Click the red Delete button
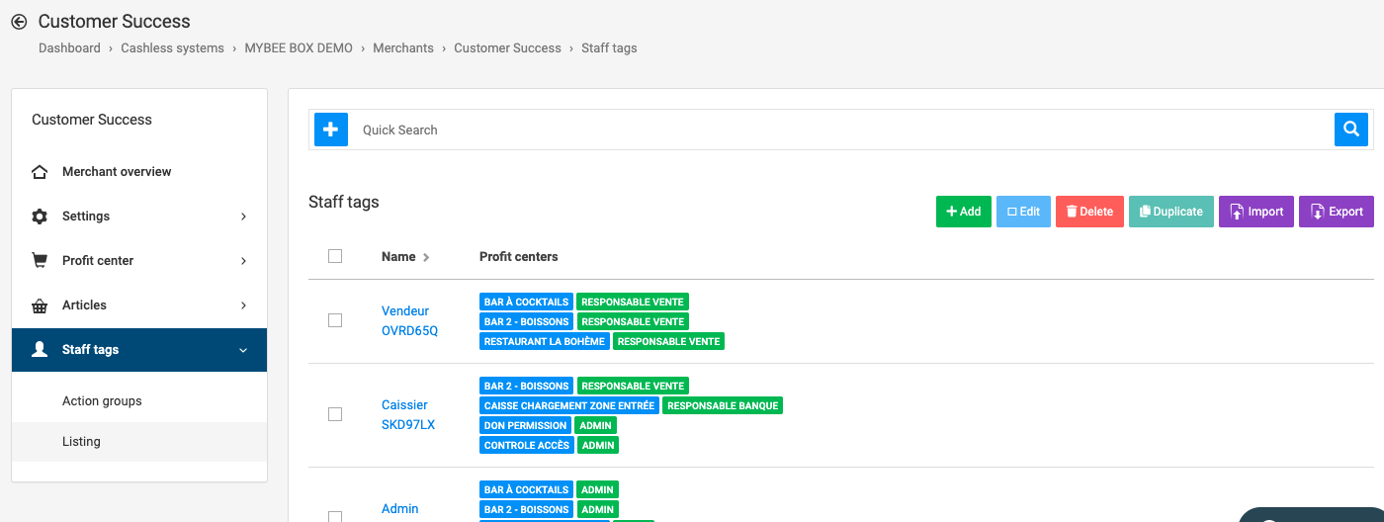This screenshot has width=1384, height=522. (1089, 212)
